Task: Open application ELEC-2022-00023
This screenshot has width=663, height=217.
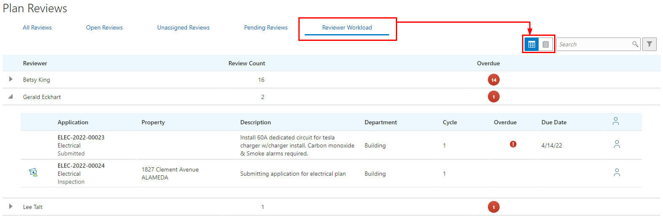Action: 81,137
